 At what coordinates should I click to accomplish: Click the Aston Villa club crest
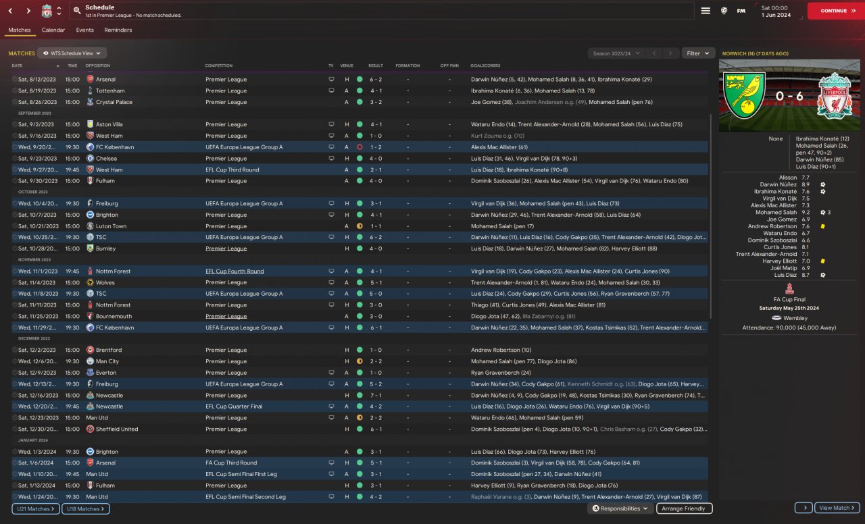[90, 124]
